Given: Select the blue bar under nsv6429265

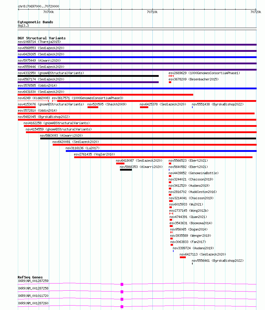Looking at the screenshot, I should (137, 57).
